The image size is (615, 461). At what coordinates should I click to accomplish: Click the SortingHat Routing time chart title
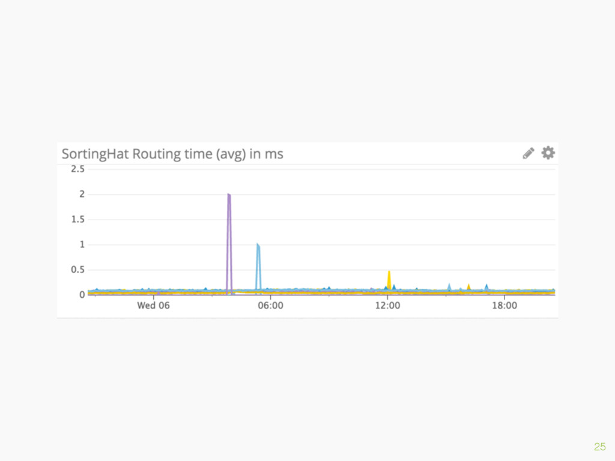[172, 154]
